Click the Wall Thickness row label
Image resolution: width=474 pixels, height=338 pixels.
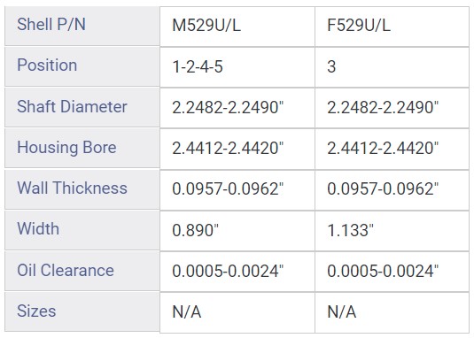(82, 189)
